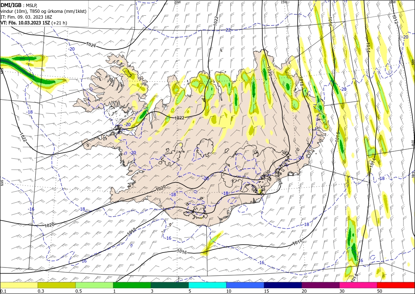The image size is (415, 294).
Task: Click the pink 30–50 legend swatch
Action: [359, 285]
